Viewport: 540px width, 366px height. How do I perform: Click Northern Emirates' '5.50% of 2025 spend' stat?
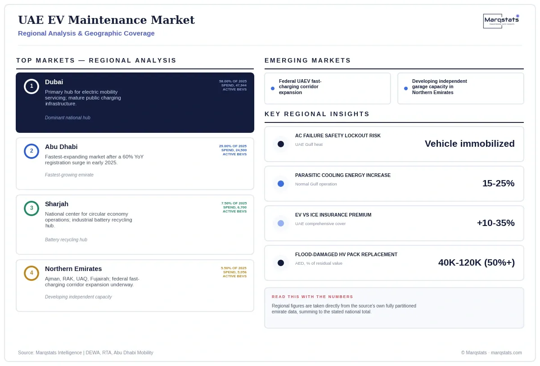pyautogui.click(x=234, y=272)
